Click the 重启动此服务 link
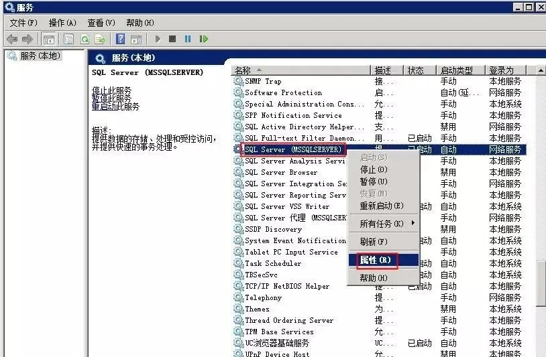Image resolution: width=546 pixels, height=357 pixels. coord(115,106)
